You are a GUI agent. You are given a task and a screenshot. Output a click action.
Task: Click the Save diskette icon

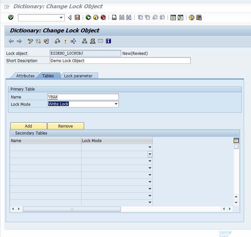tap(77, 17)
